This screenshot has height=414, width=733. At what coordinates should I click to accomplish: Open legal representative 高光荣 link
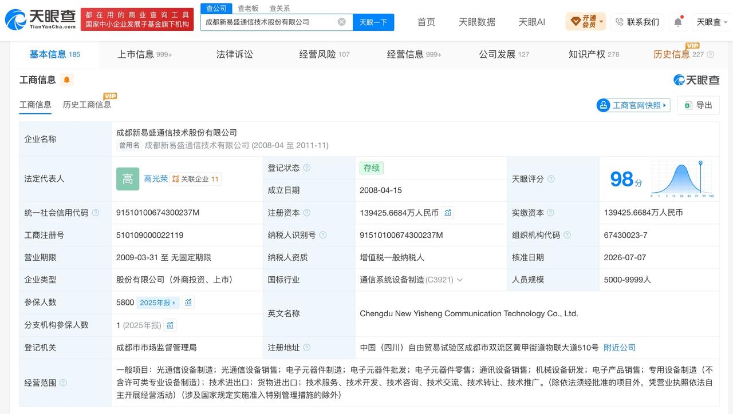pos(156,178)
